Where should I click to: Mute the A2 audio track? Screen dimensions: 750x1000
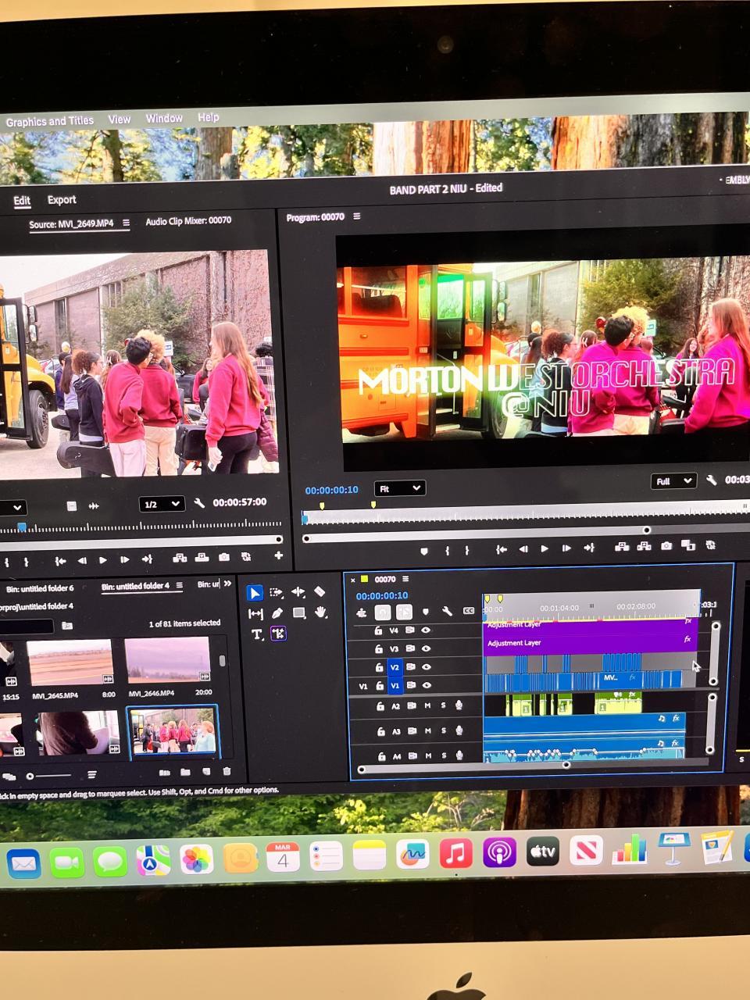pyautogui.click(x=427, y=705)
